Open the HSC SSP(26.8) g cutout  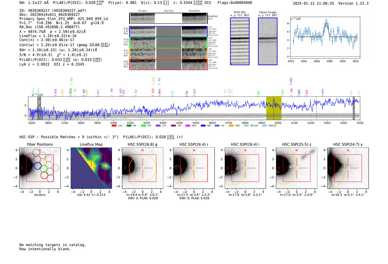[x=143, y=168]
